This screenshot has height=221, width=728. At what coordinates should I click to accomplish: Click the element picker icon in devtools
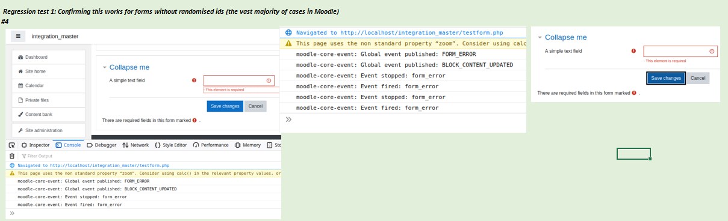11,145
